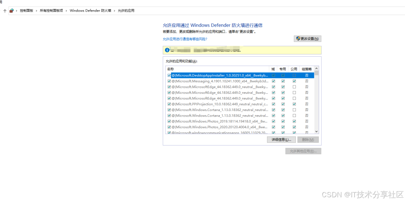Go to Windows Defender 防火墙 breadcrumb
This screenshot has height=201, width=405.
[x=90, y=11]
